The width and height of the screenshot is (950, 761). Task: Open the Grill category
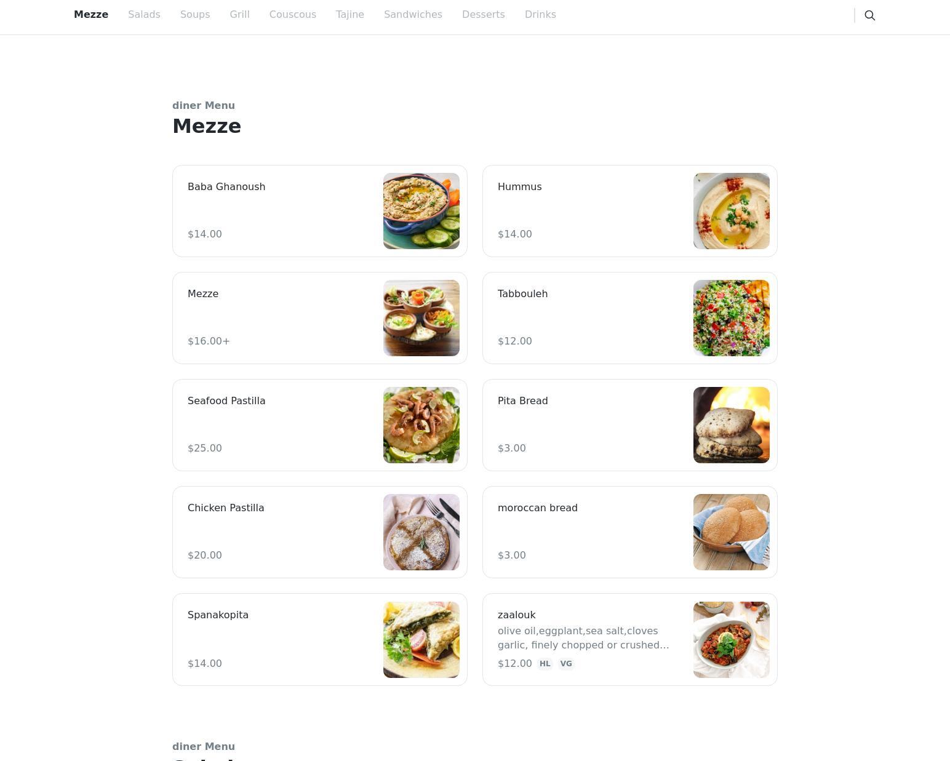click(239, 14)
